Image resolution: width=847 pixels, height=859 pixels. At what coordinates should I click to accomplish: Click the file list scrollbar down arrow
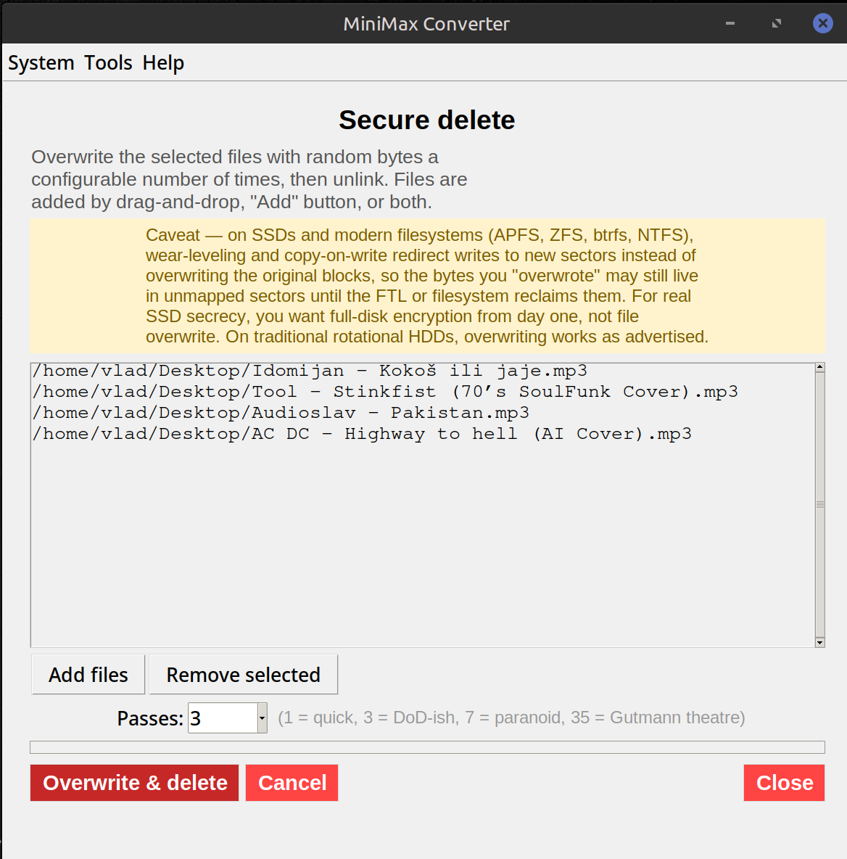[x=819, y=642]
